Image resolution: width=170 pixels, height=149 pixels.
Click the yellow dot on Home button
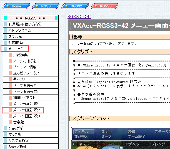coord(7,6)
